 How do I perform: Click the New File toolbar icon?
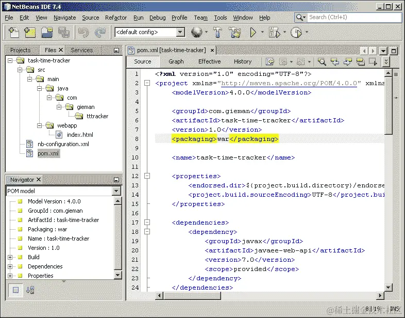click(x=14, y=33)
